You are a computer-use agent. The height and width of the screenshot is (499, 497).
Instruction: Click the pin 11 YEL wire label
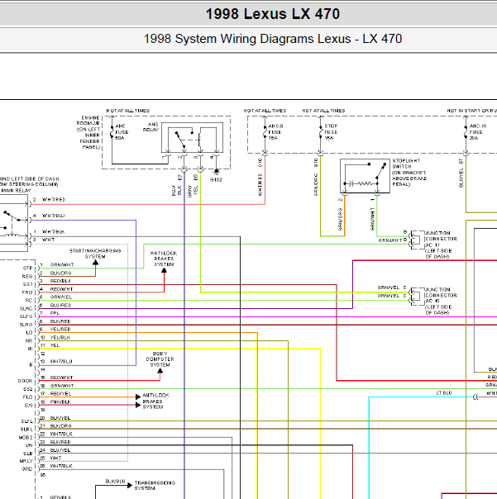tap(55, 345)
